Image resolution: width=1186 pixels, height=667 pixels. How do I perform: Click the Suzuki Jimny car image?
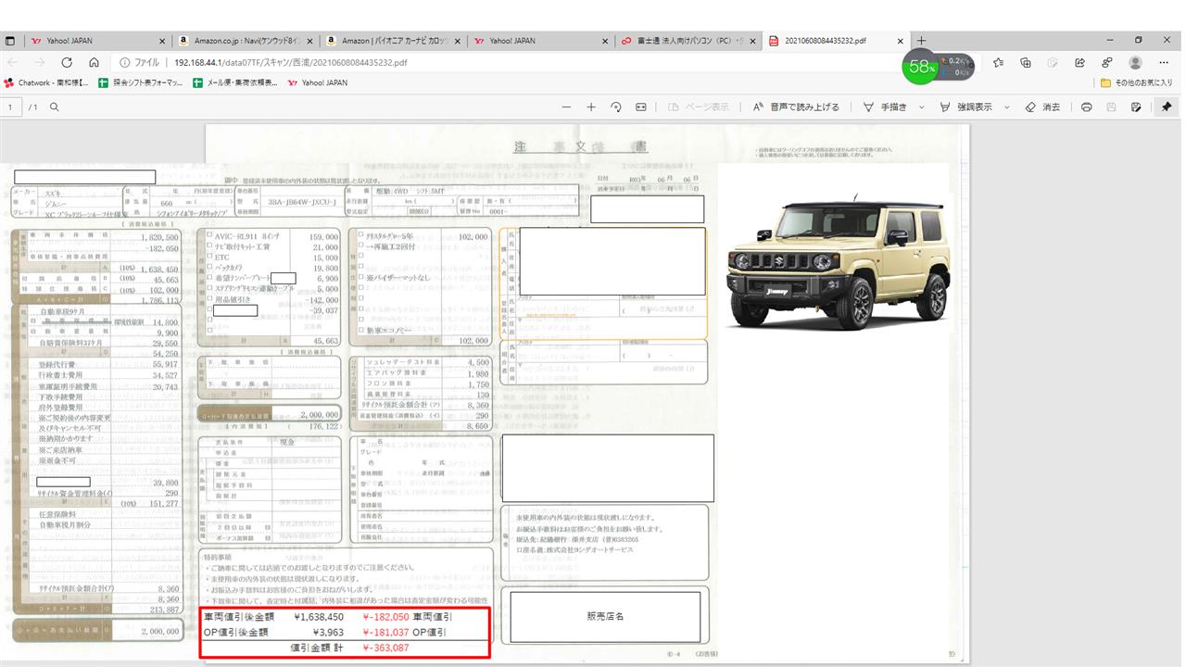(x=838, y=263)
